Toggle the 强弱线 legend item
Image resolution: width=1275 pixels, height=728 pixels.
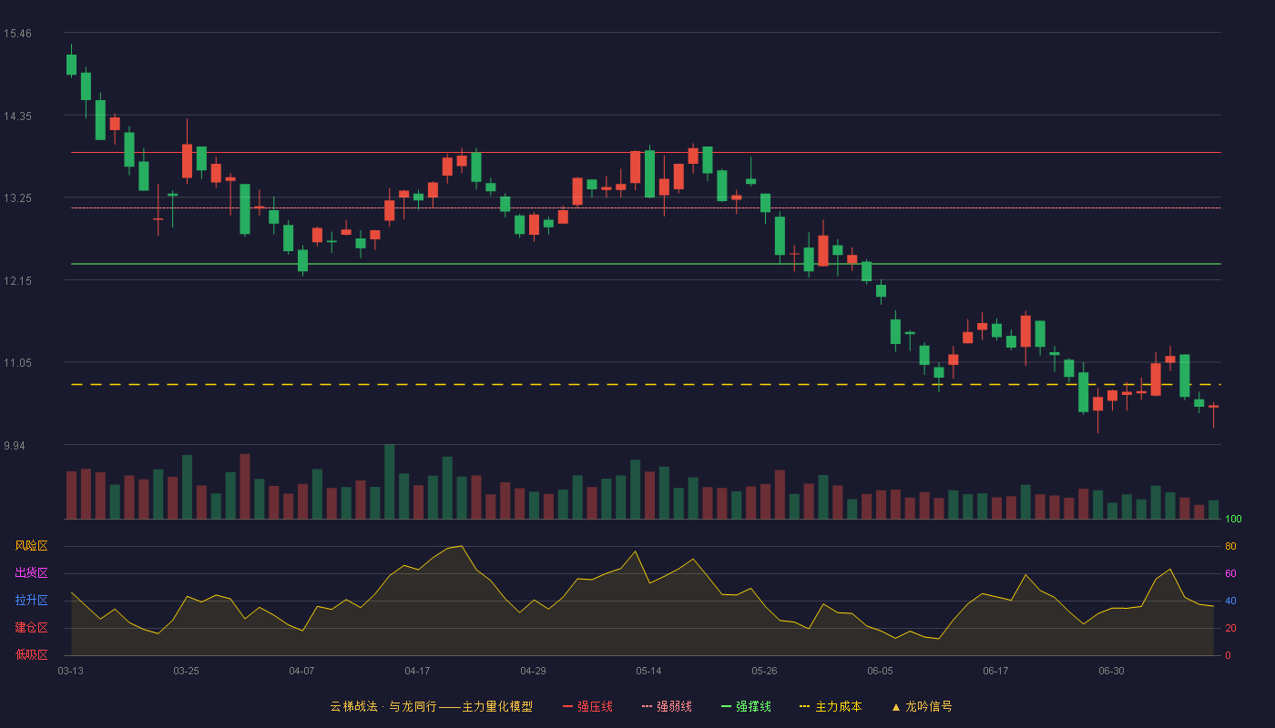pyautogui.click(x=667, y=706)
